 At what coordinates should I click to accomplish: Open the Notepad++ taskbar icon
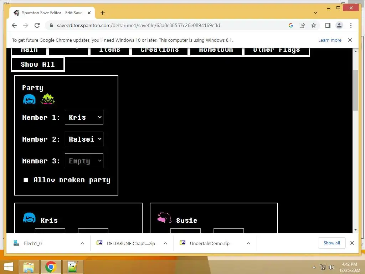(x=73, y=267)
